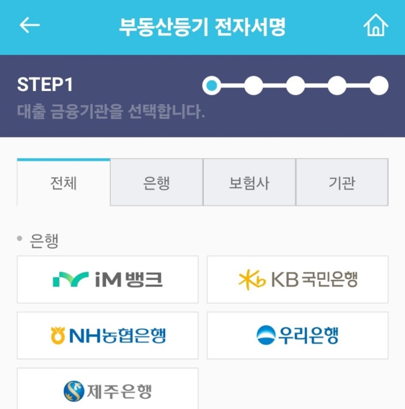Click the last step progress dot
The height and width of the screenshot is (409, 405).
(379, 85)
